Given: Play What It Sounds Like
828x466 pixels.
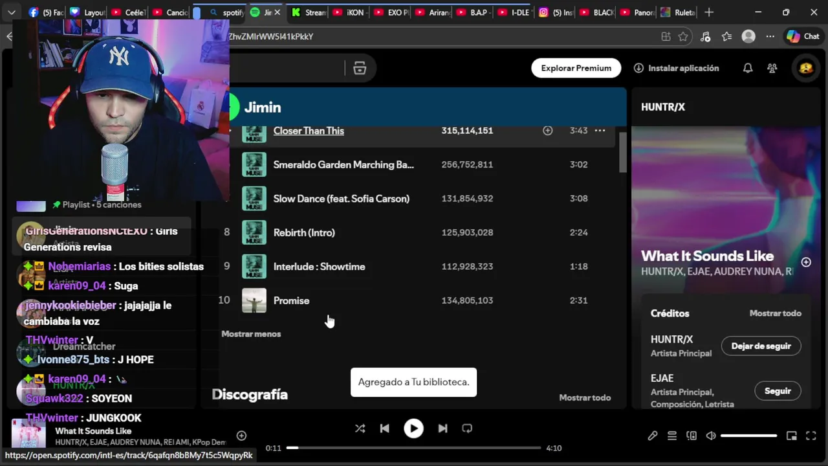Looking at the screenshot, I should (414, 428).
